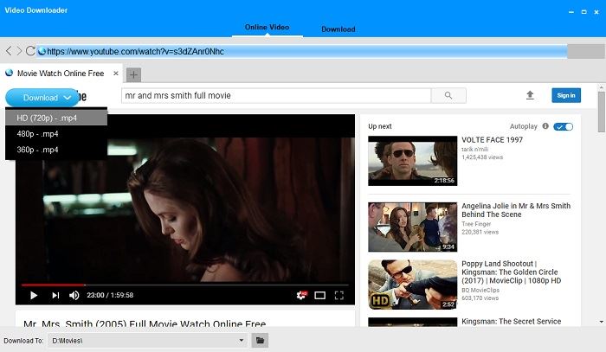Reload the page with the refresh icon
Screen dimensions: 606x352
point(31,52)
